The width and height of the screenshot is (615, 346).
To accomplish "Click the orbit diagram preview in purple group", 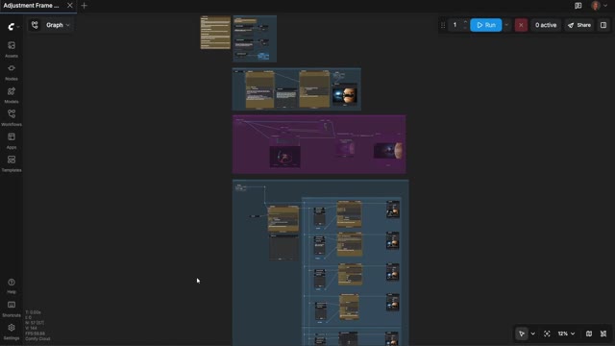I will (285, 157).
